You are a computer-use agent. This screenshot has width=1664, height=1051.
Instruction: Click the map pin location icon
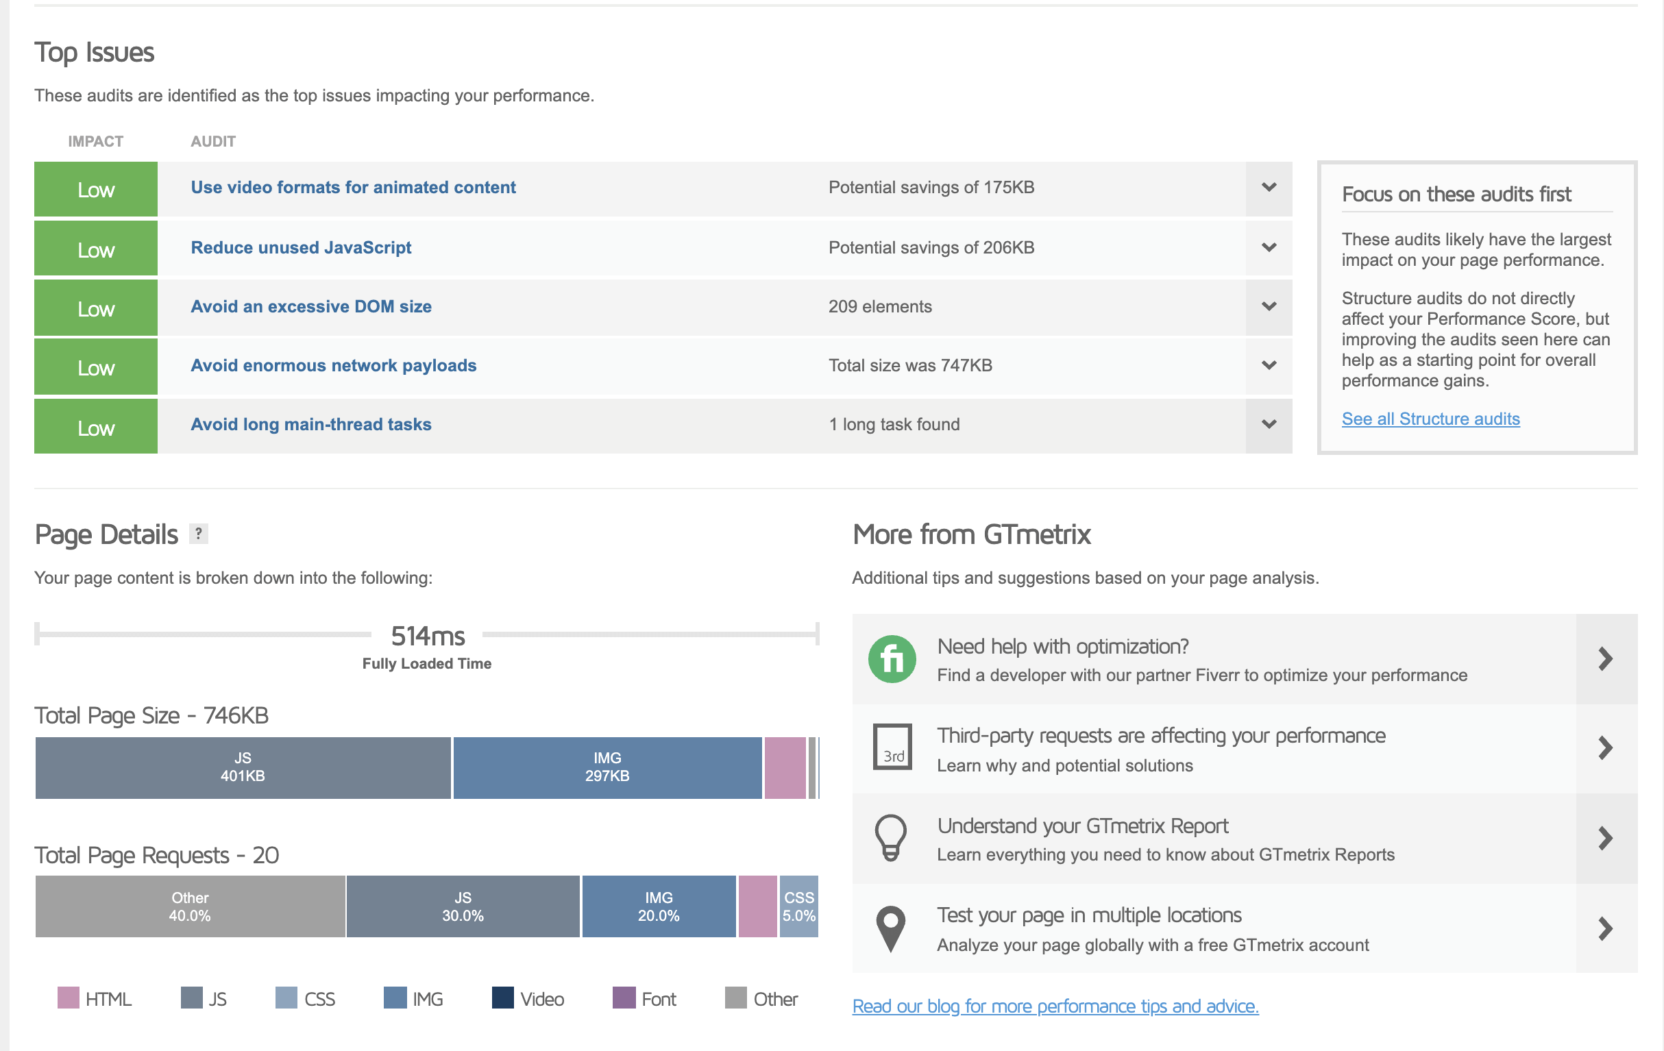pyautogui.click(x=890, y=928)
